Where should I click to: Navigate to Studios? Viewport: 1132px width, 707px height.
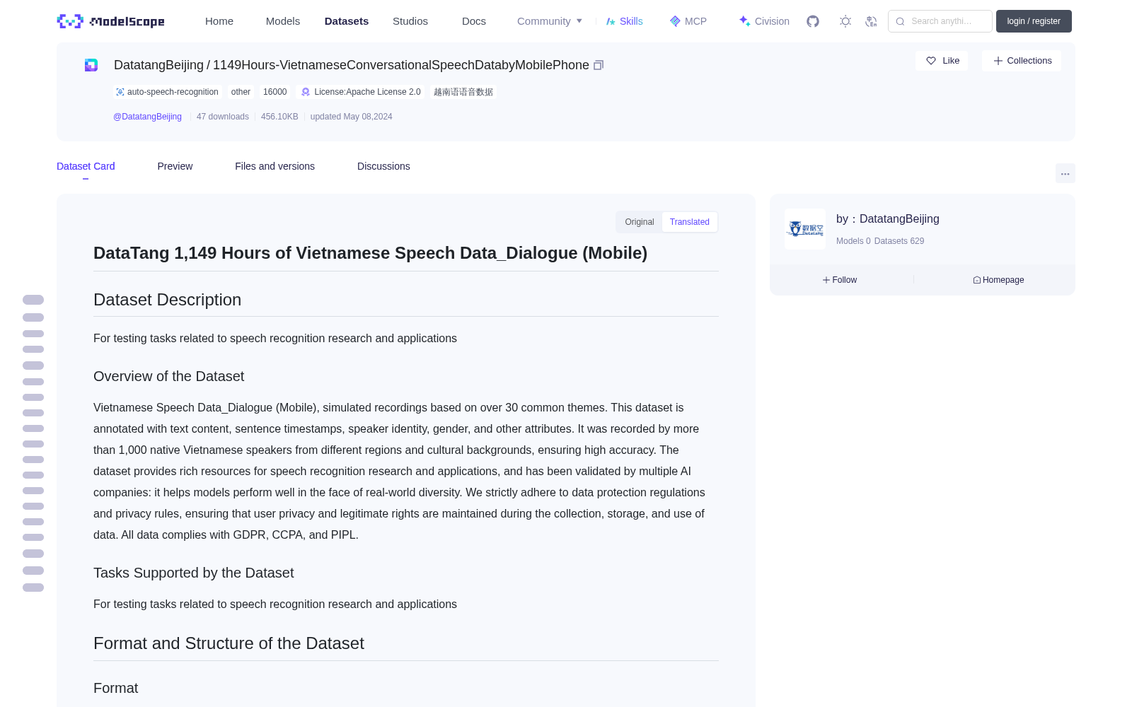coord(410,21)
